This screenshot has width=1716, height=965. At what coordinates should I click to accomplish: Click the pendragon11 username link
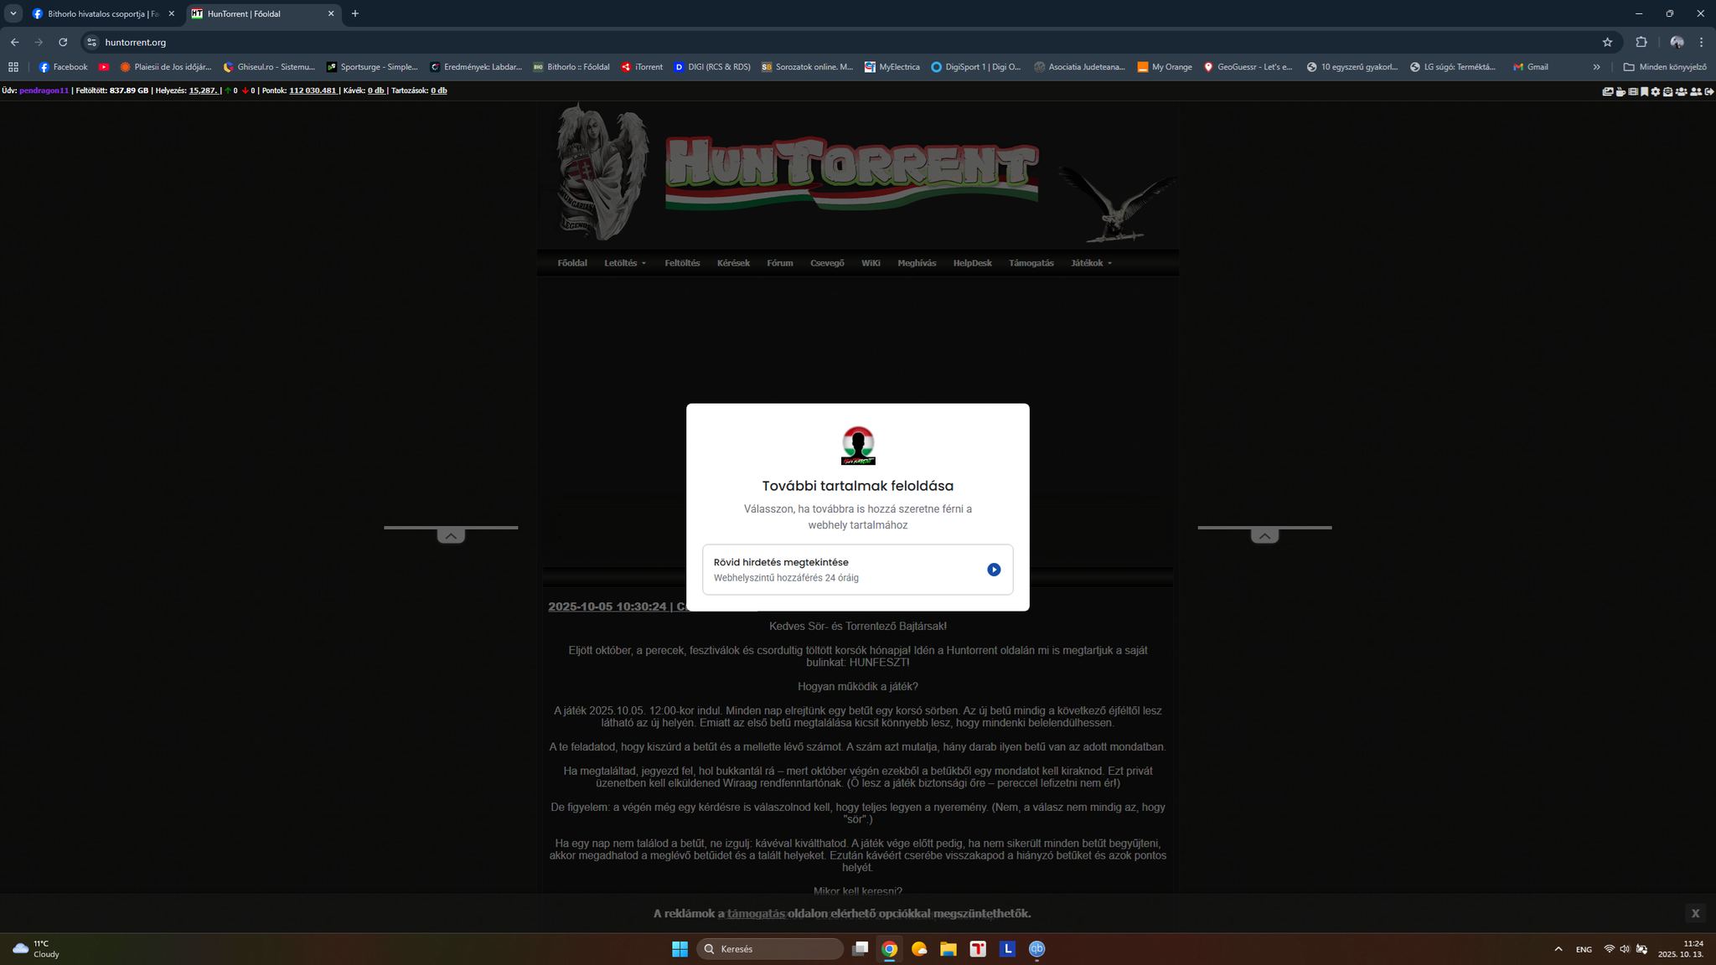44,90
